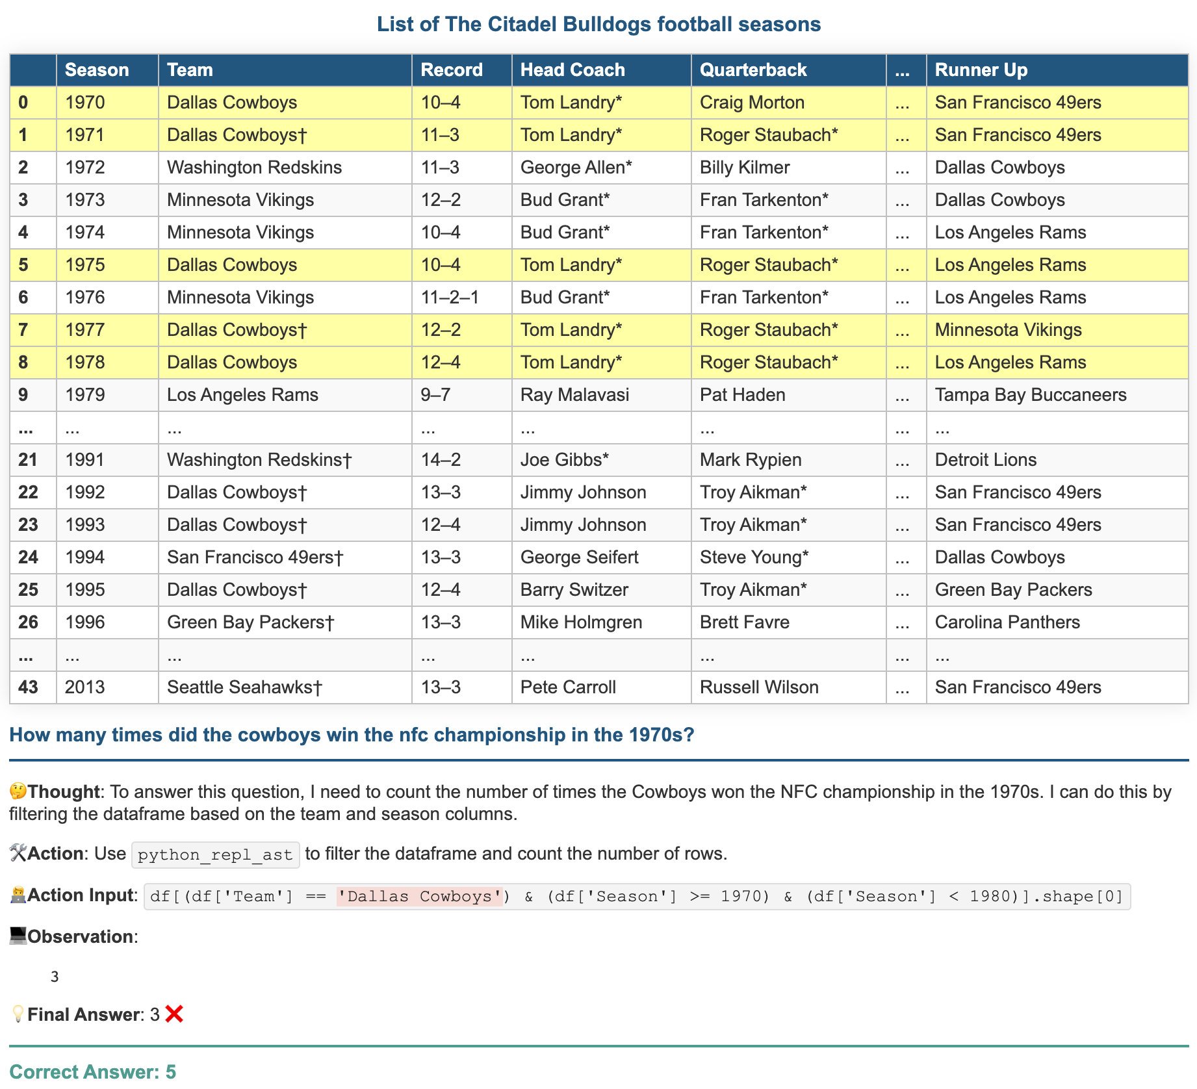The width and height of the screenshot is (1197, 1089).
Task: Click the light-bulb emoji beside Final Answer
Action: [18, 1014]
